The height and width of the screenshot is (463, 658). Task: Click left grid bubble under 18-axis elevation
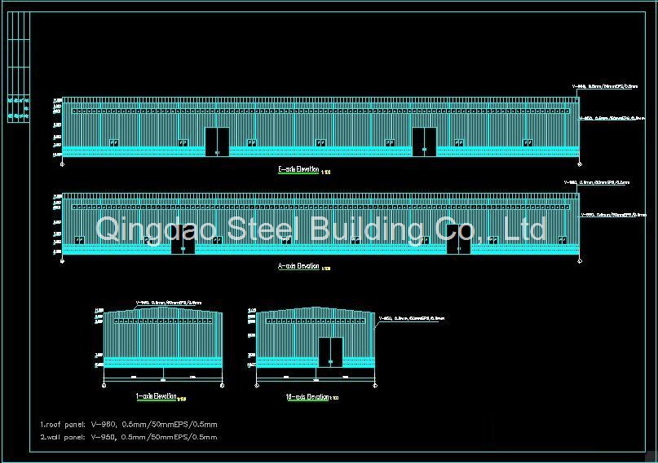pos(257,386)
